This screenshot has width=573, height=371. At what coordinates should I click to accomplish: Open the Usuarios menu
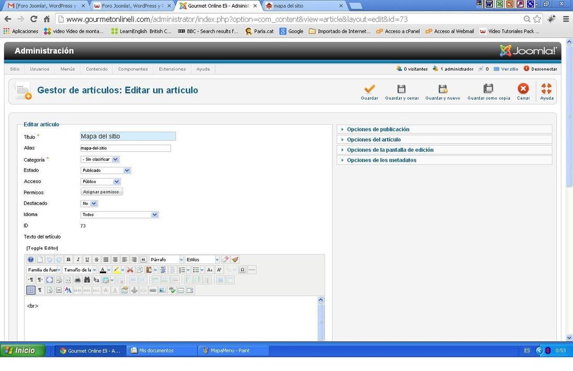tap(40, 69)
